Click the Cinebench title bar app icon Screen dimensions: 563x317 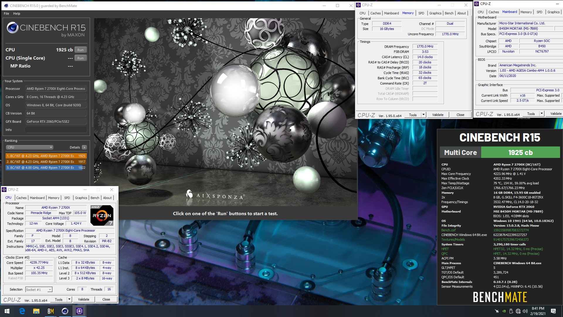coord(6,6)
